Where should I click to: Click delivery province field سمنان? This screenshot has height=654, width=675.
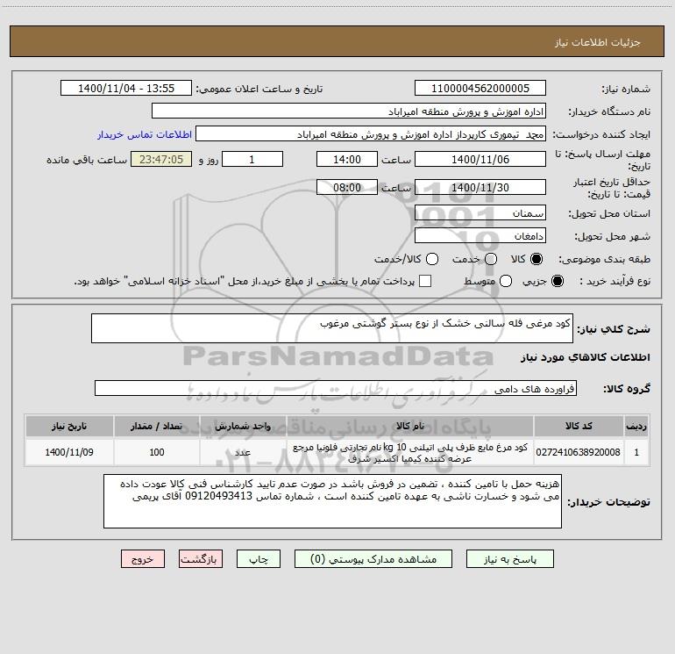[480, 213]
